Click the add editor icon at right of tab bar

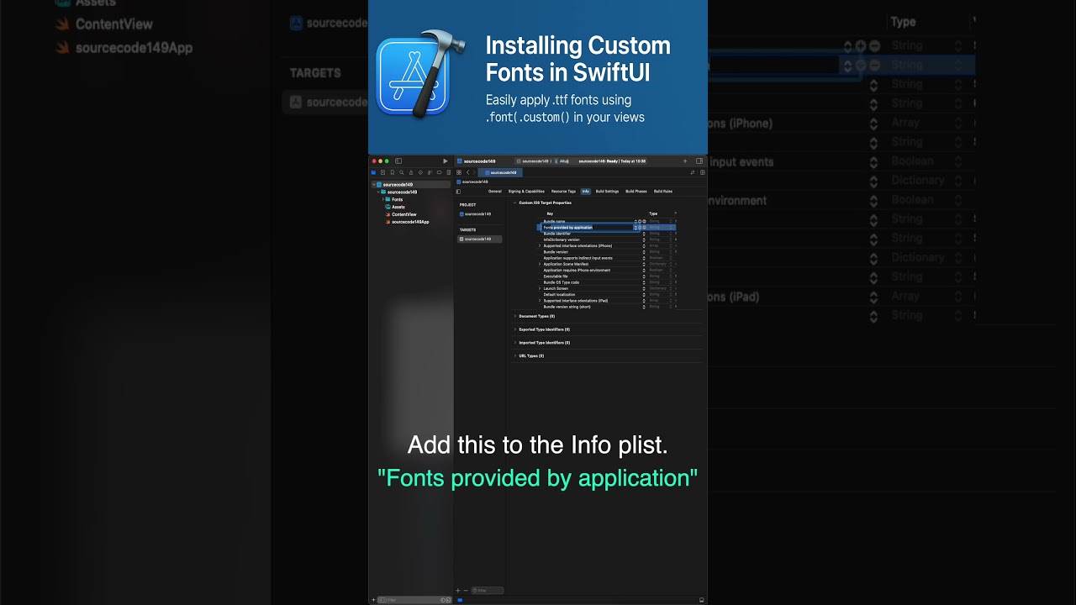(703, 172)
